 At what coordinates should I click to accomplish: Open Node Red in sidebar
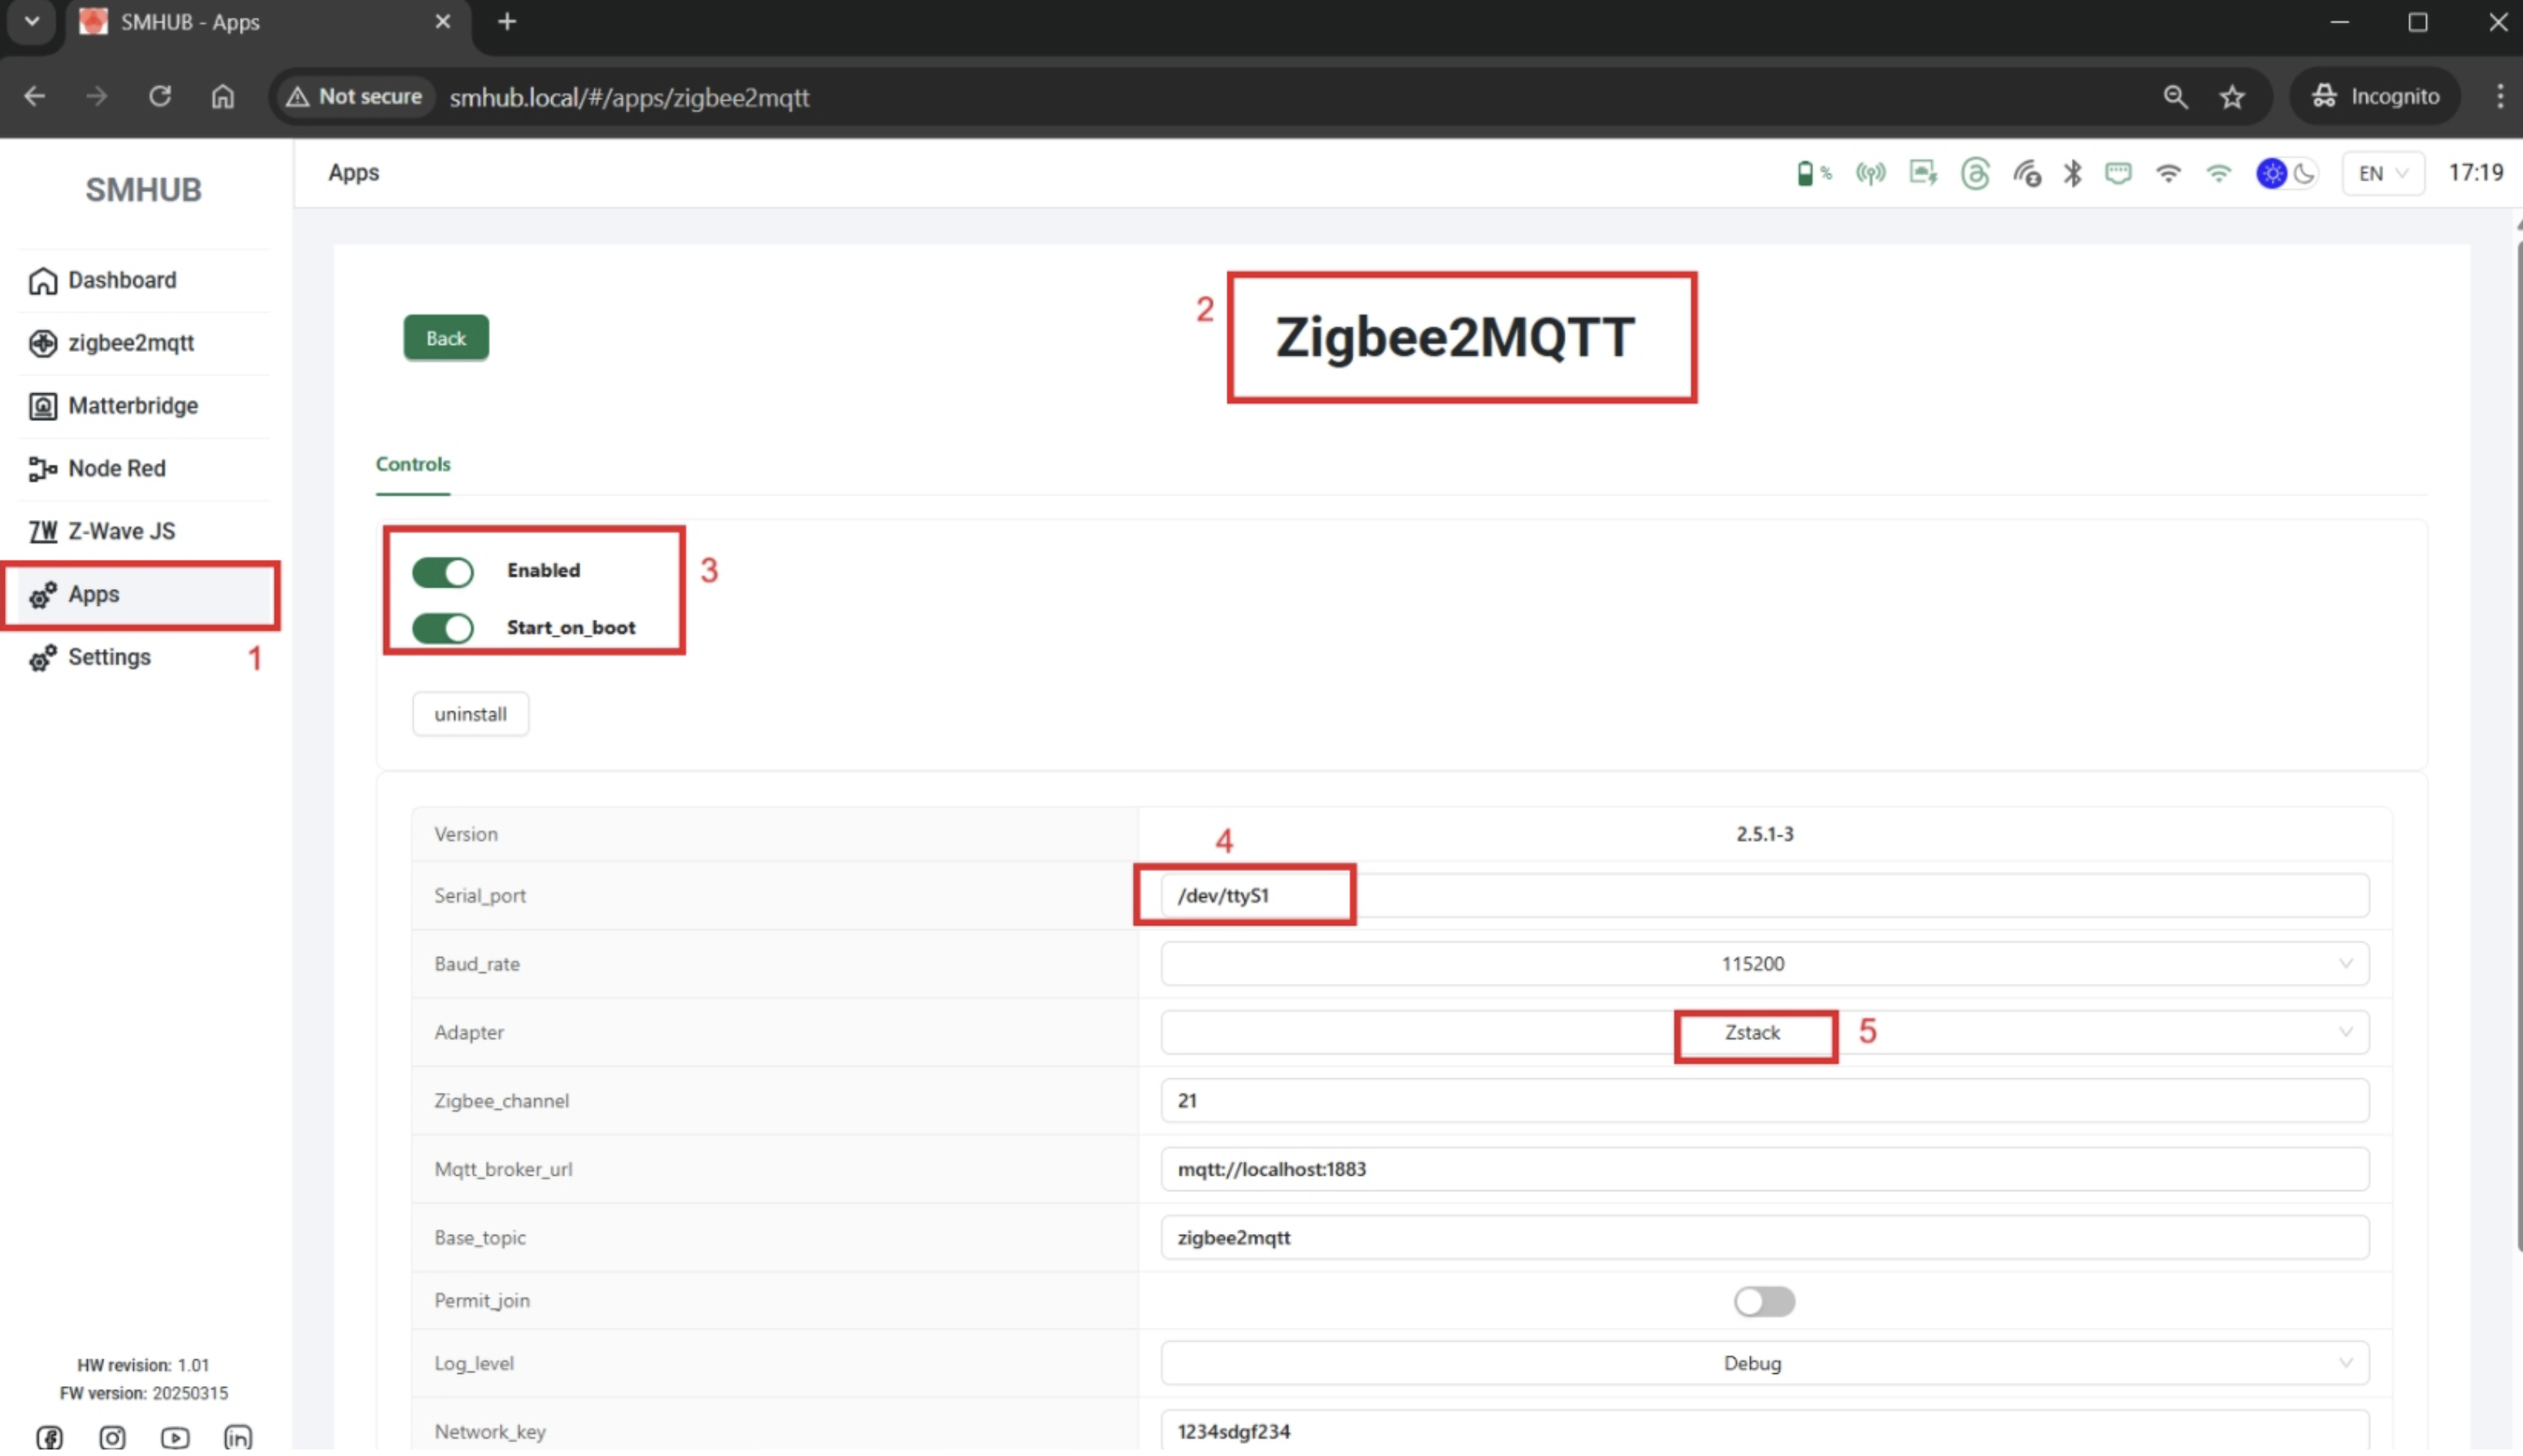(x=116, y=468)
